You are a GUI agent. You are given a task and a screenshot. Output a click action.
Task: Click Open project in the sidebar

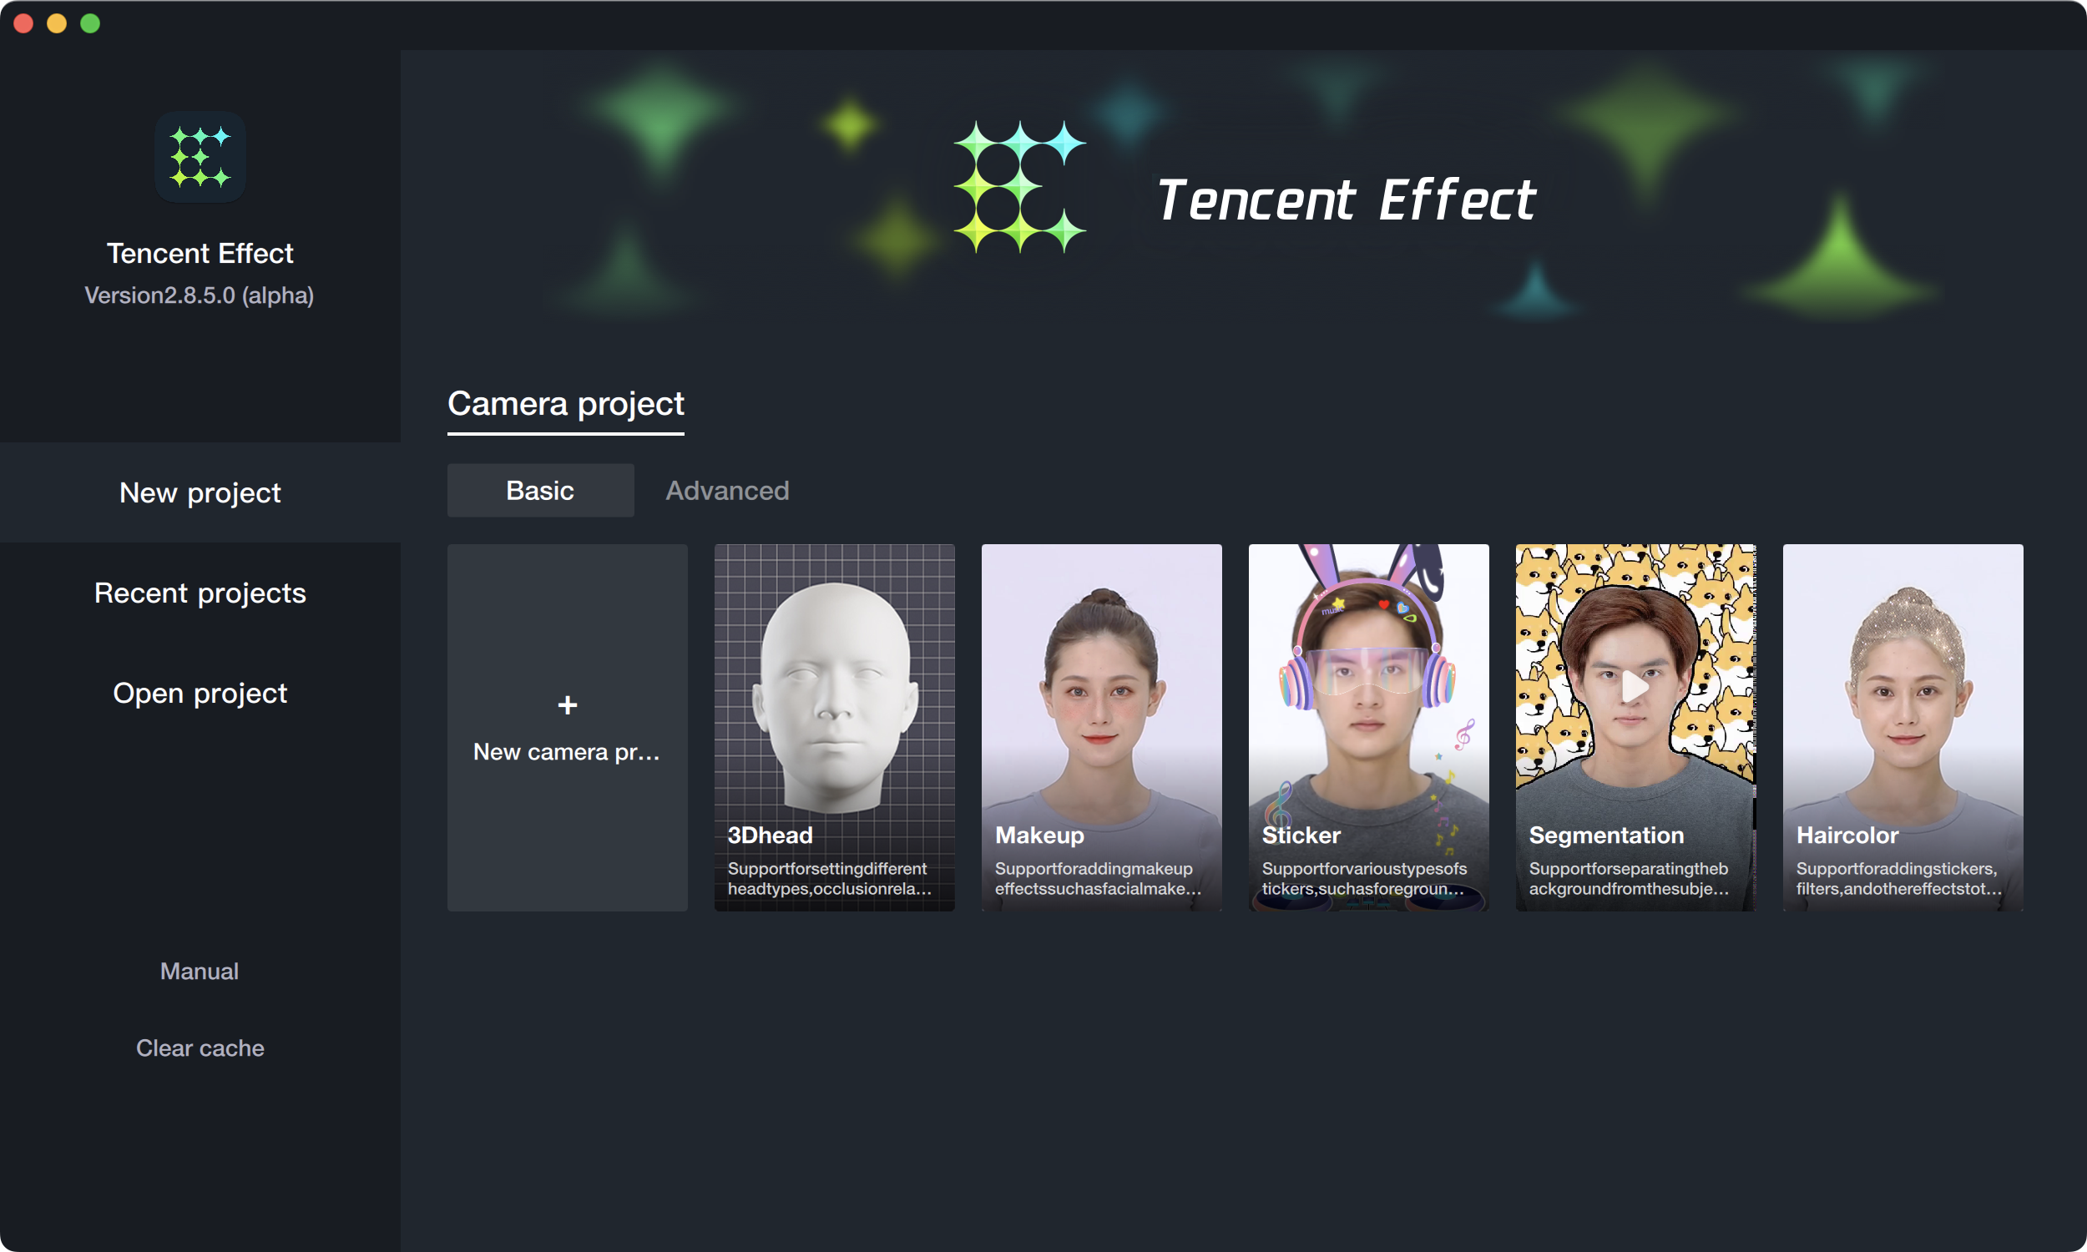(200, 693)
